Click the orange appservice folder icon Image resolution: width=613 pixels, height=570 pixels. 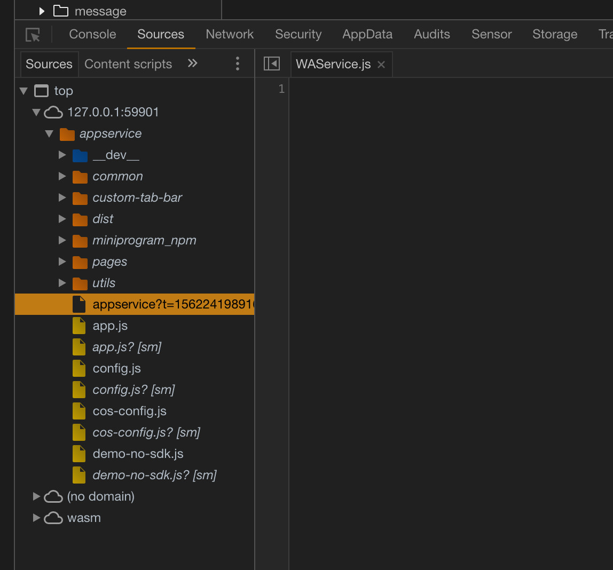click(67, 134)
